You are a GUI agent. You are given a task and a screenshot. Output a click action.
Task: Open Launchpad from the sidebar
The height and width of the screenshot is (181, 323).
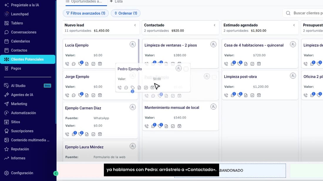pyautogui.click(x=20, y=14)
